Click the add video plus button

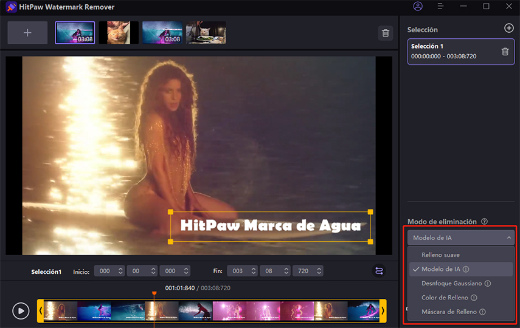tap(27, 33)
